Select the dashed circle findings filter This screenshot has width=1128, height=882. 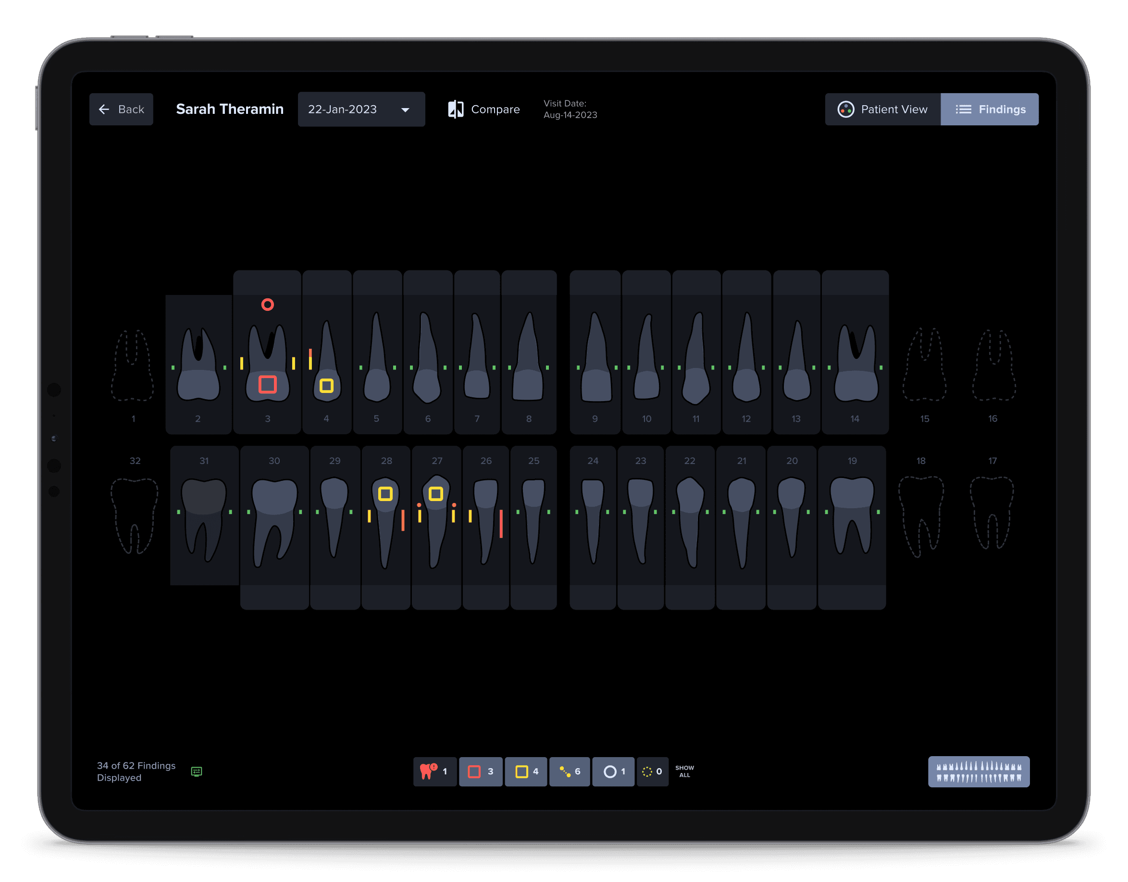coord(652,772)
